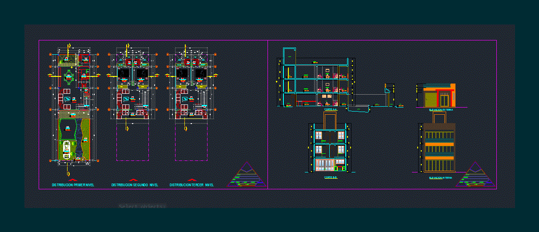
Task: Select the 'CORTE B-B' section label
Action: (x=331, y=177)
